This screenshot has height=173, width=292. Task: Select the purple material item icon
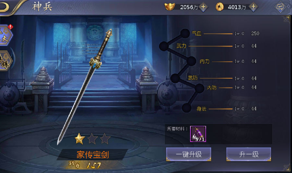pos(198,134)
